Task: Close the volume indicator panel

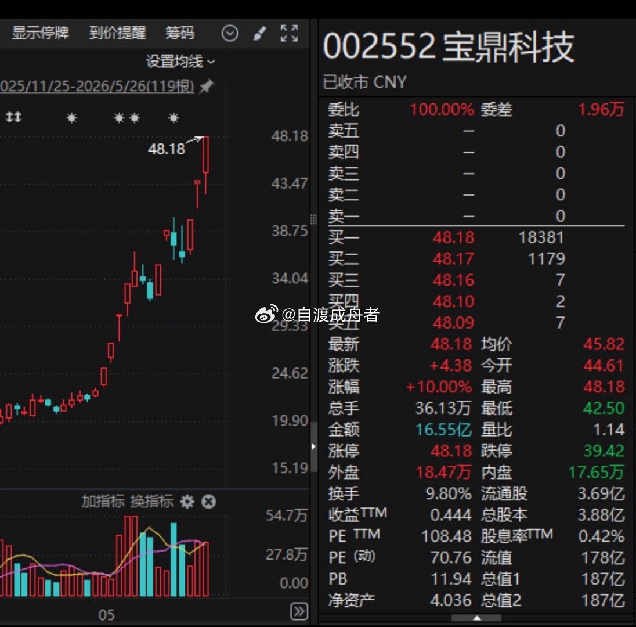Action: (208, 502)
